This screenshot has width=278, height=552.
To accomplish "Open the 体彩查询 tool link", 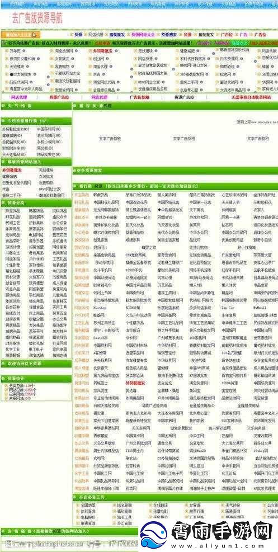I will point(88,511).
